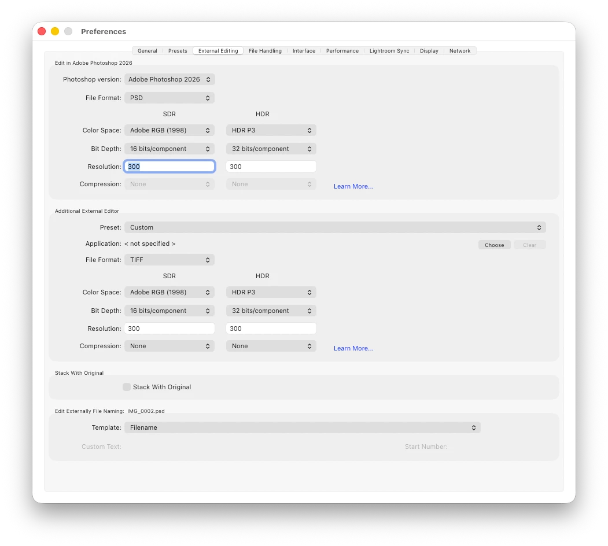
Task: Toggle the Stack With Original checkbox
Action: coord(127,387)
